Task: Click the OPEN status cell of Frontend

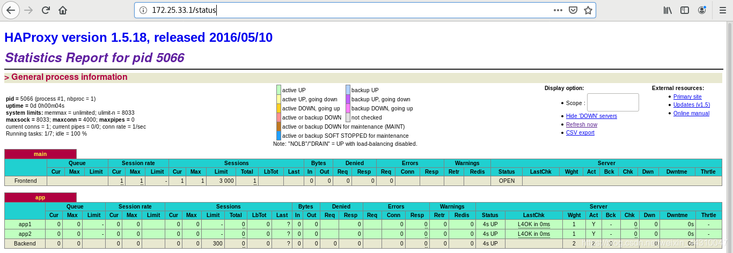Action: tap(507, 181)
